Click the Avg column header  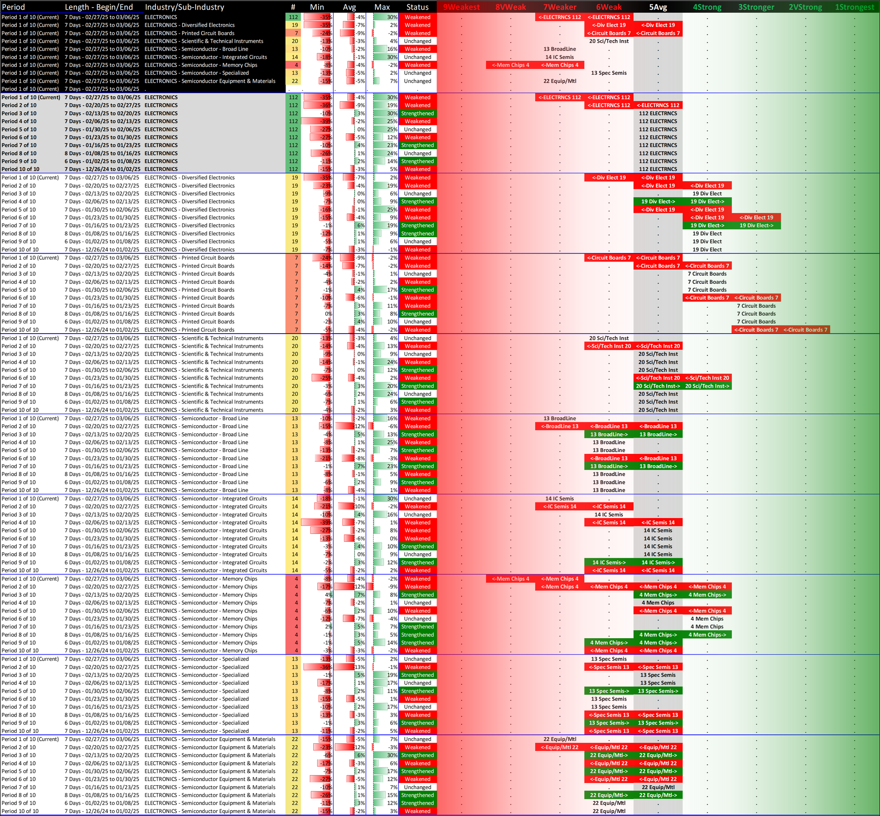tap(349, 7)
